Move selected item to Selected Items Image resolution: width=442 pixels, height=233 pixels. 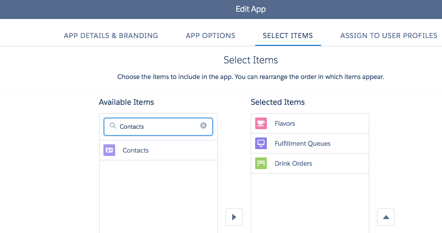click(234, 217)
